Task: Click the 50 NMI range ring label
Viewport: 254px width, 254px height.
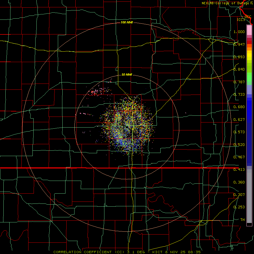Action: tap(127, 75)
